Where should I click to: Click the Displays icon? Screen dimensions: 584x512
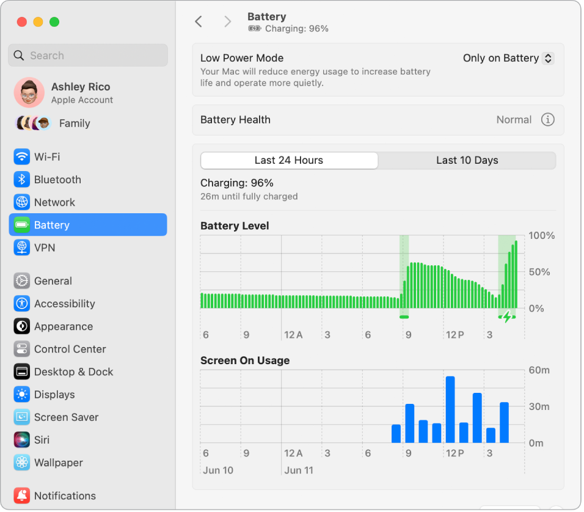22,394
